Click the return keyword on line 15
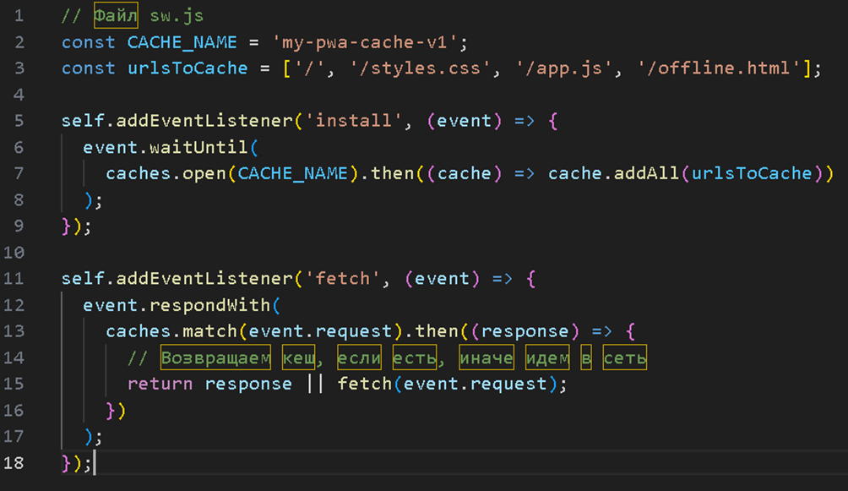The height and width of the screenshot is (491, 848). [160, 384]
